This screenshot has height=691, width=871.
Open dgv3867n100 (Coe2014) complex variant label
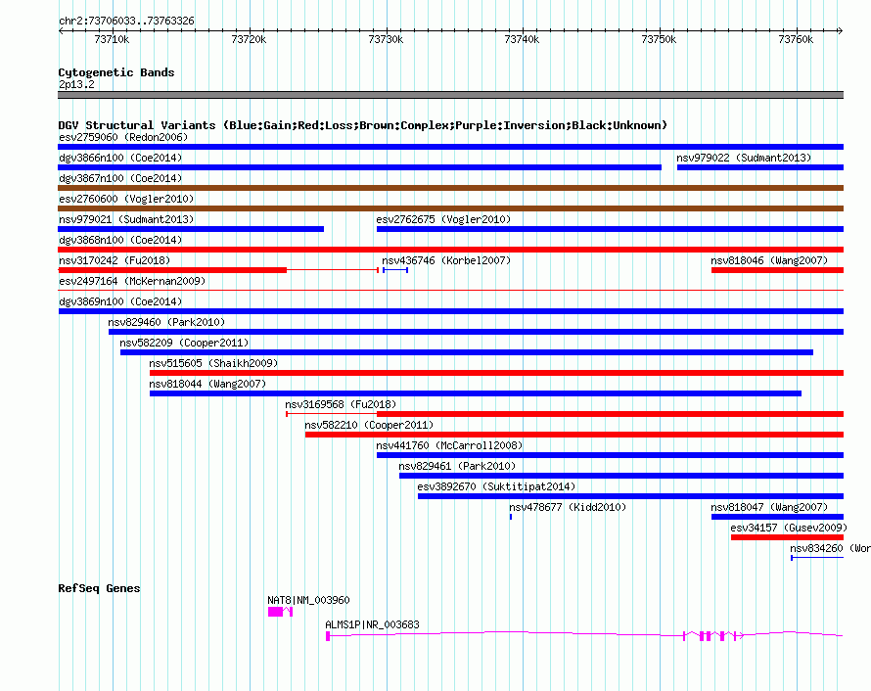pos(120,178)
